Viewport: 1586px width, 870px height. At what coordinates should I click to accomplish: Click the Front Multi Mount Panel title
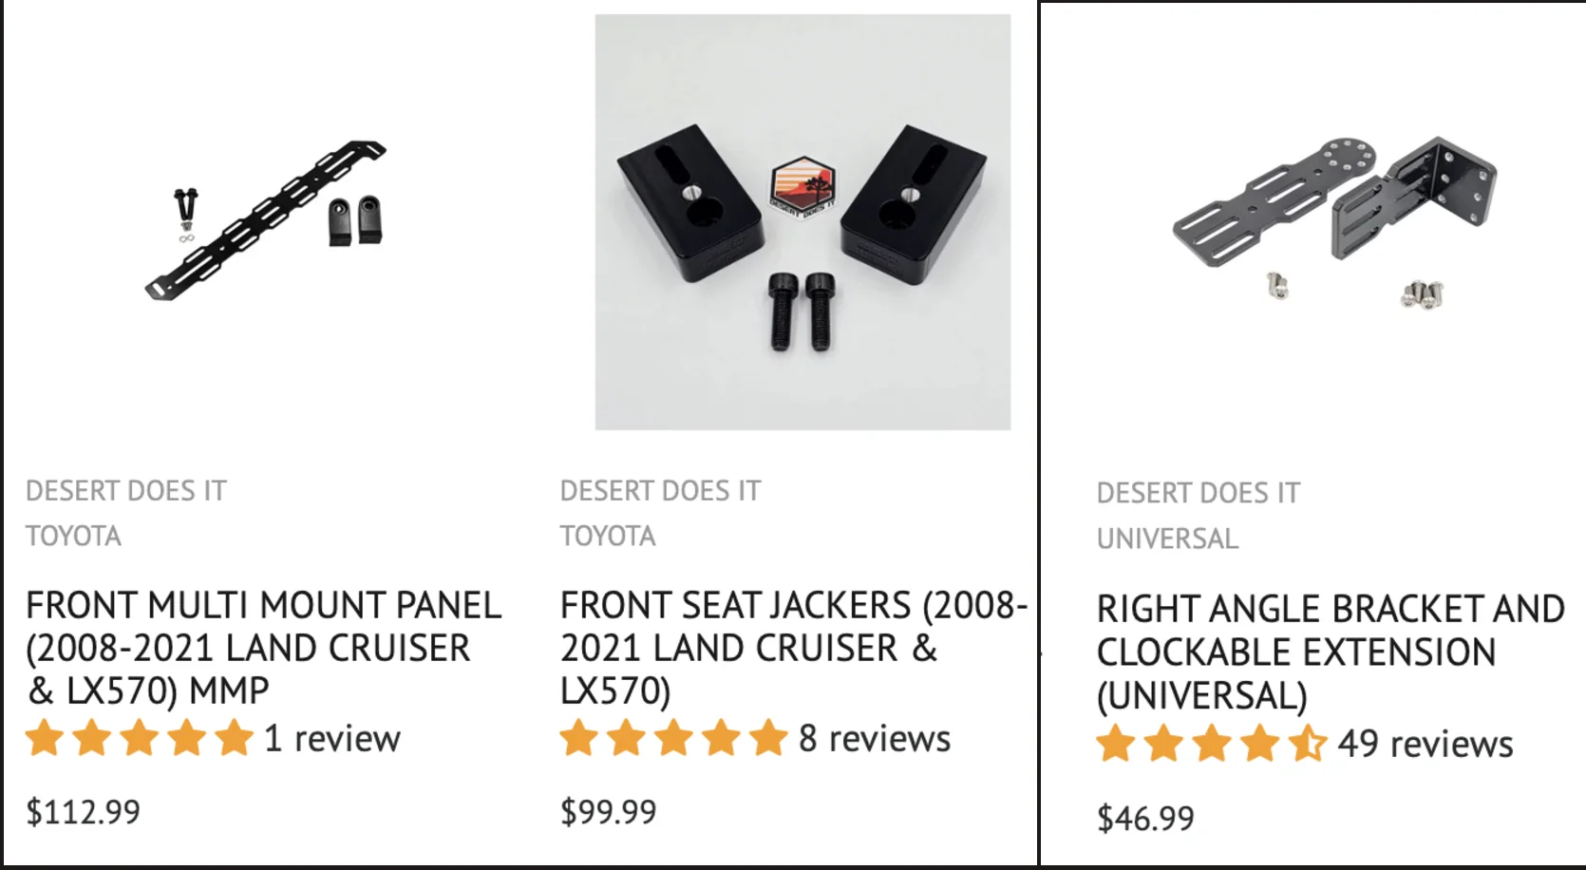263,648
